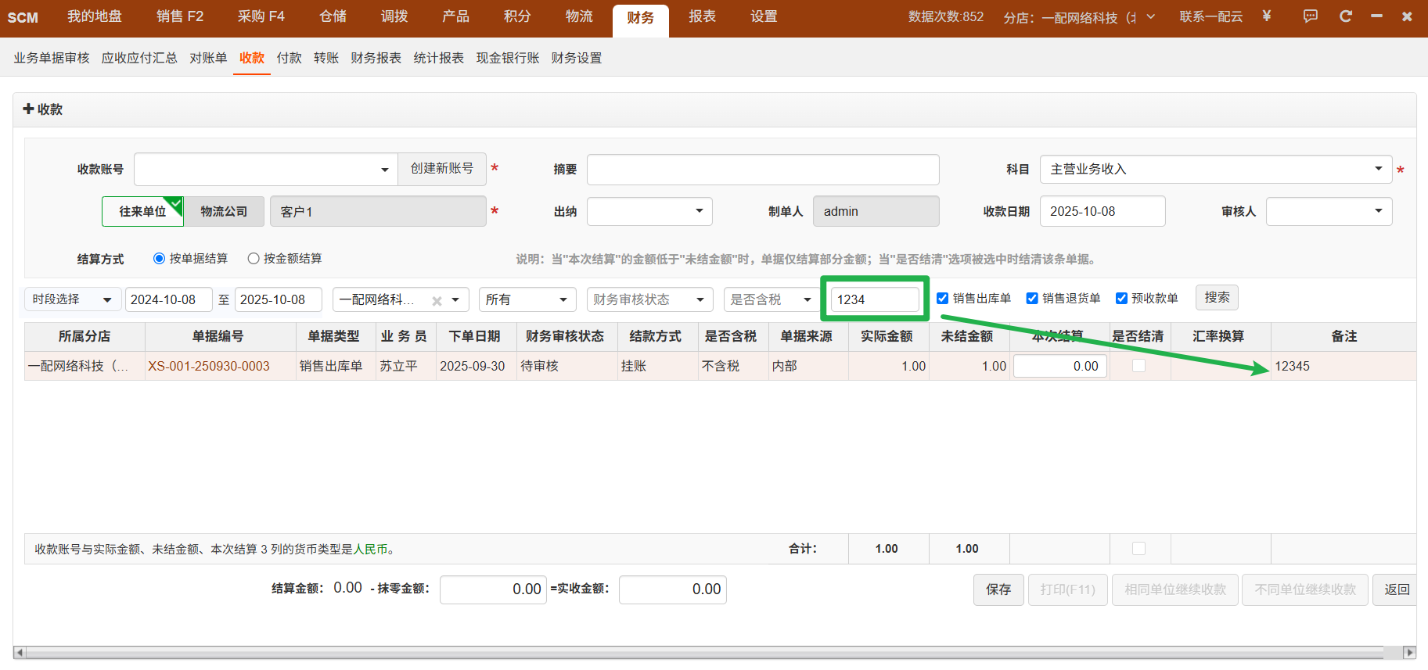Click the refresh icon in top bar
The image size is (1428, 670).
[x=1346, y=16]
